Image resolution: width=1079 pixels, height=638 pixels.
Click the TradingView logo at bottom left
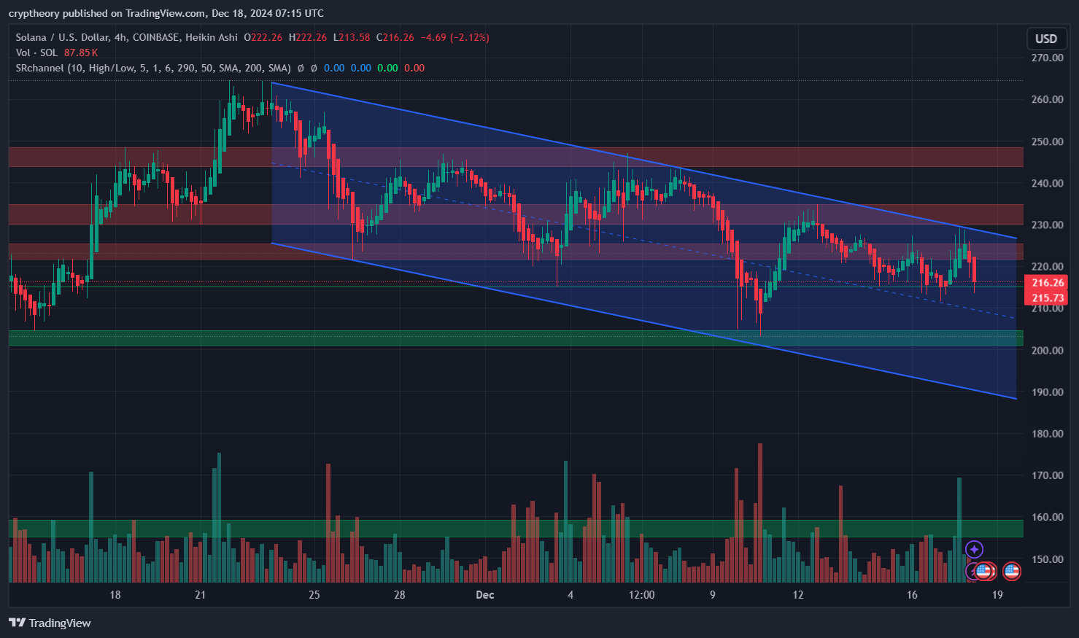pyautogui.click(x=50, y=623)
